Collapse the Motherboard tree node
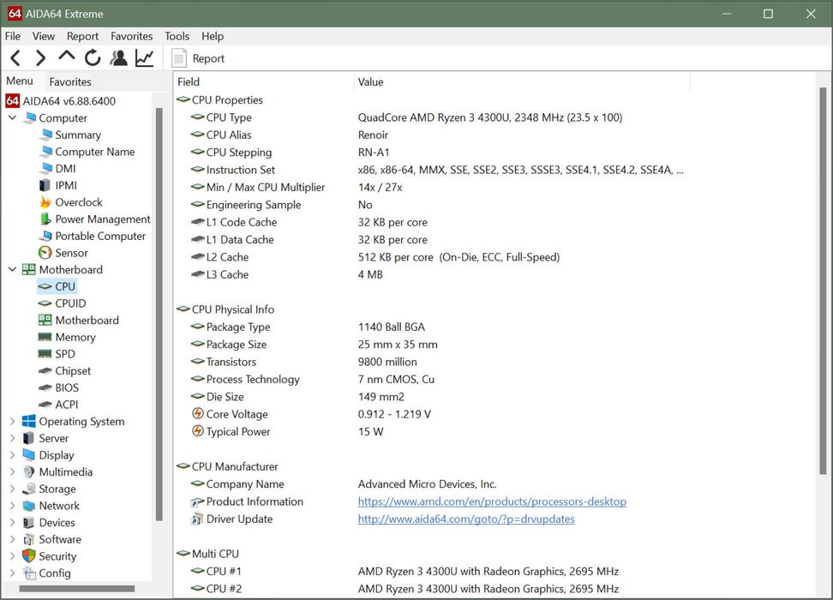 click(x=12, y=270)
